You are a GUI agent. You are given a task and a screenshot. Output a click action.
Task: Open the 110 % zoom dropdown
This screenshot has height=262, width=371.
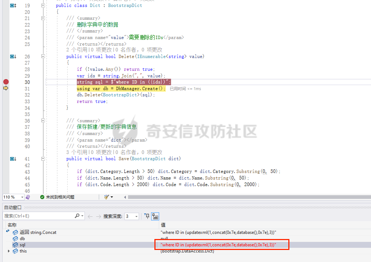22,197
